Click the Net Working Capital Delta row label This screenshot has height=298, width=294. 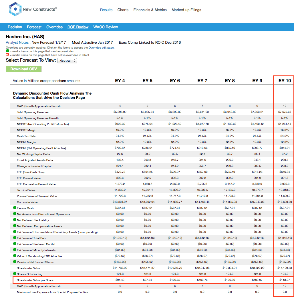pyautogui.click(x=33, y=154)
